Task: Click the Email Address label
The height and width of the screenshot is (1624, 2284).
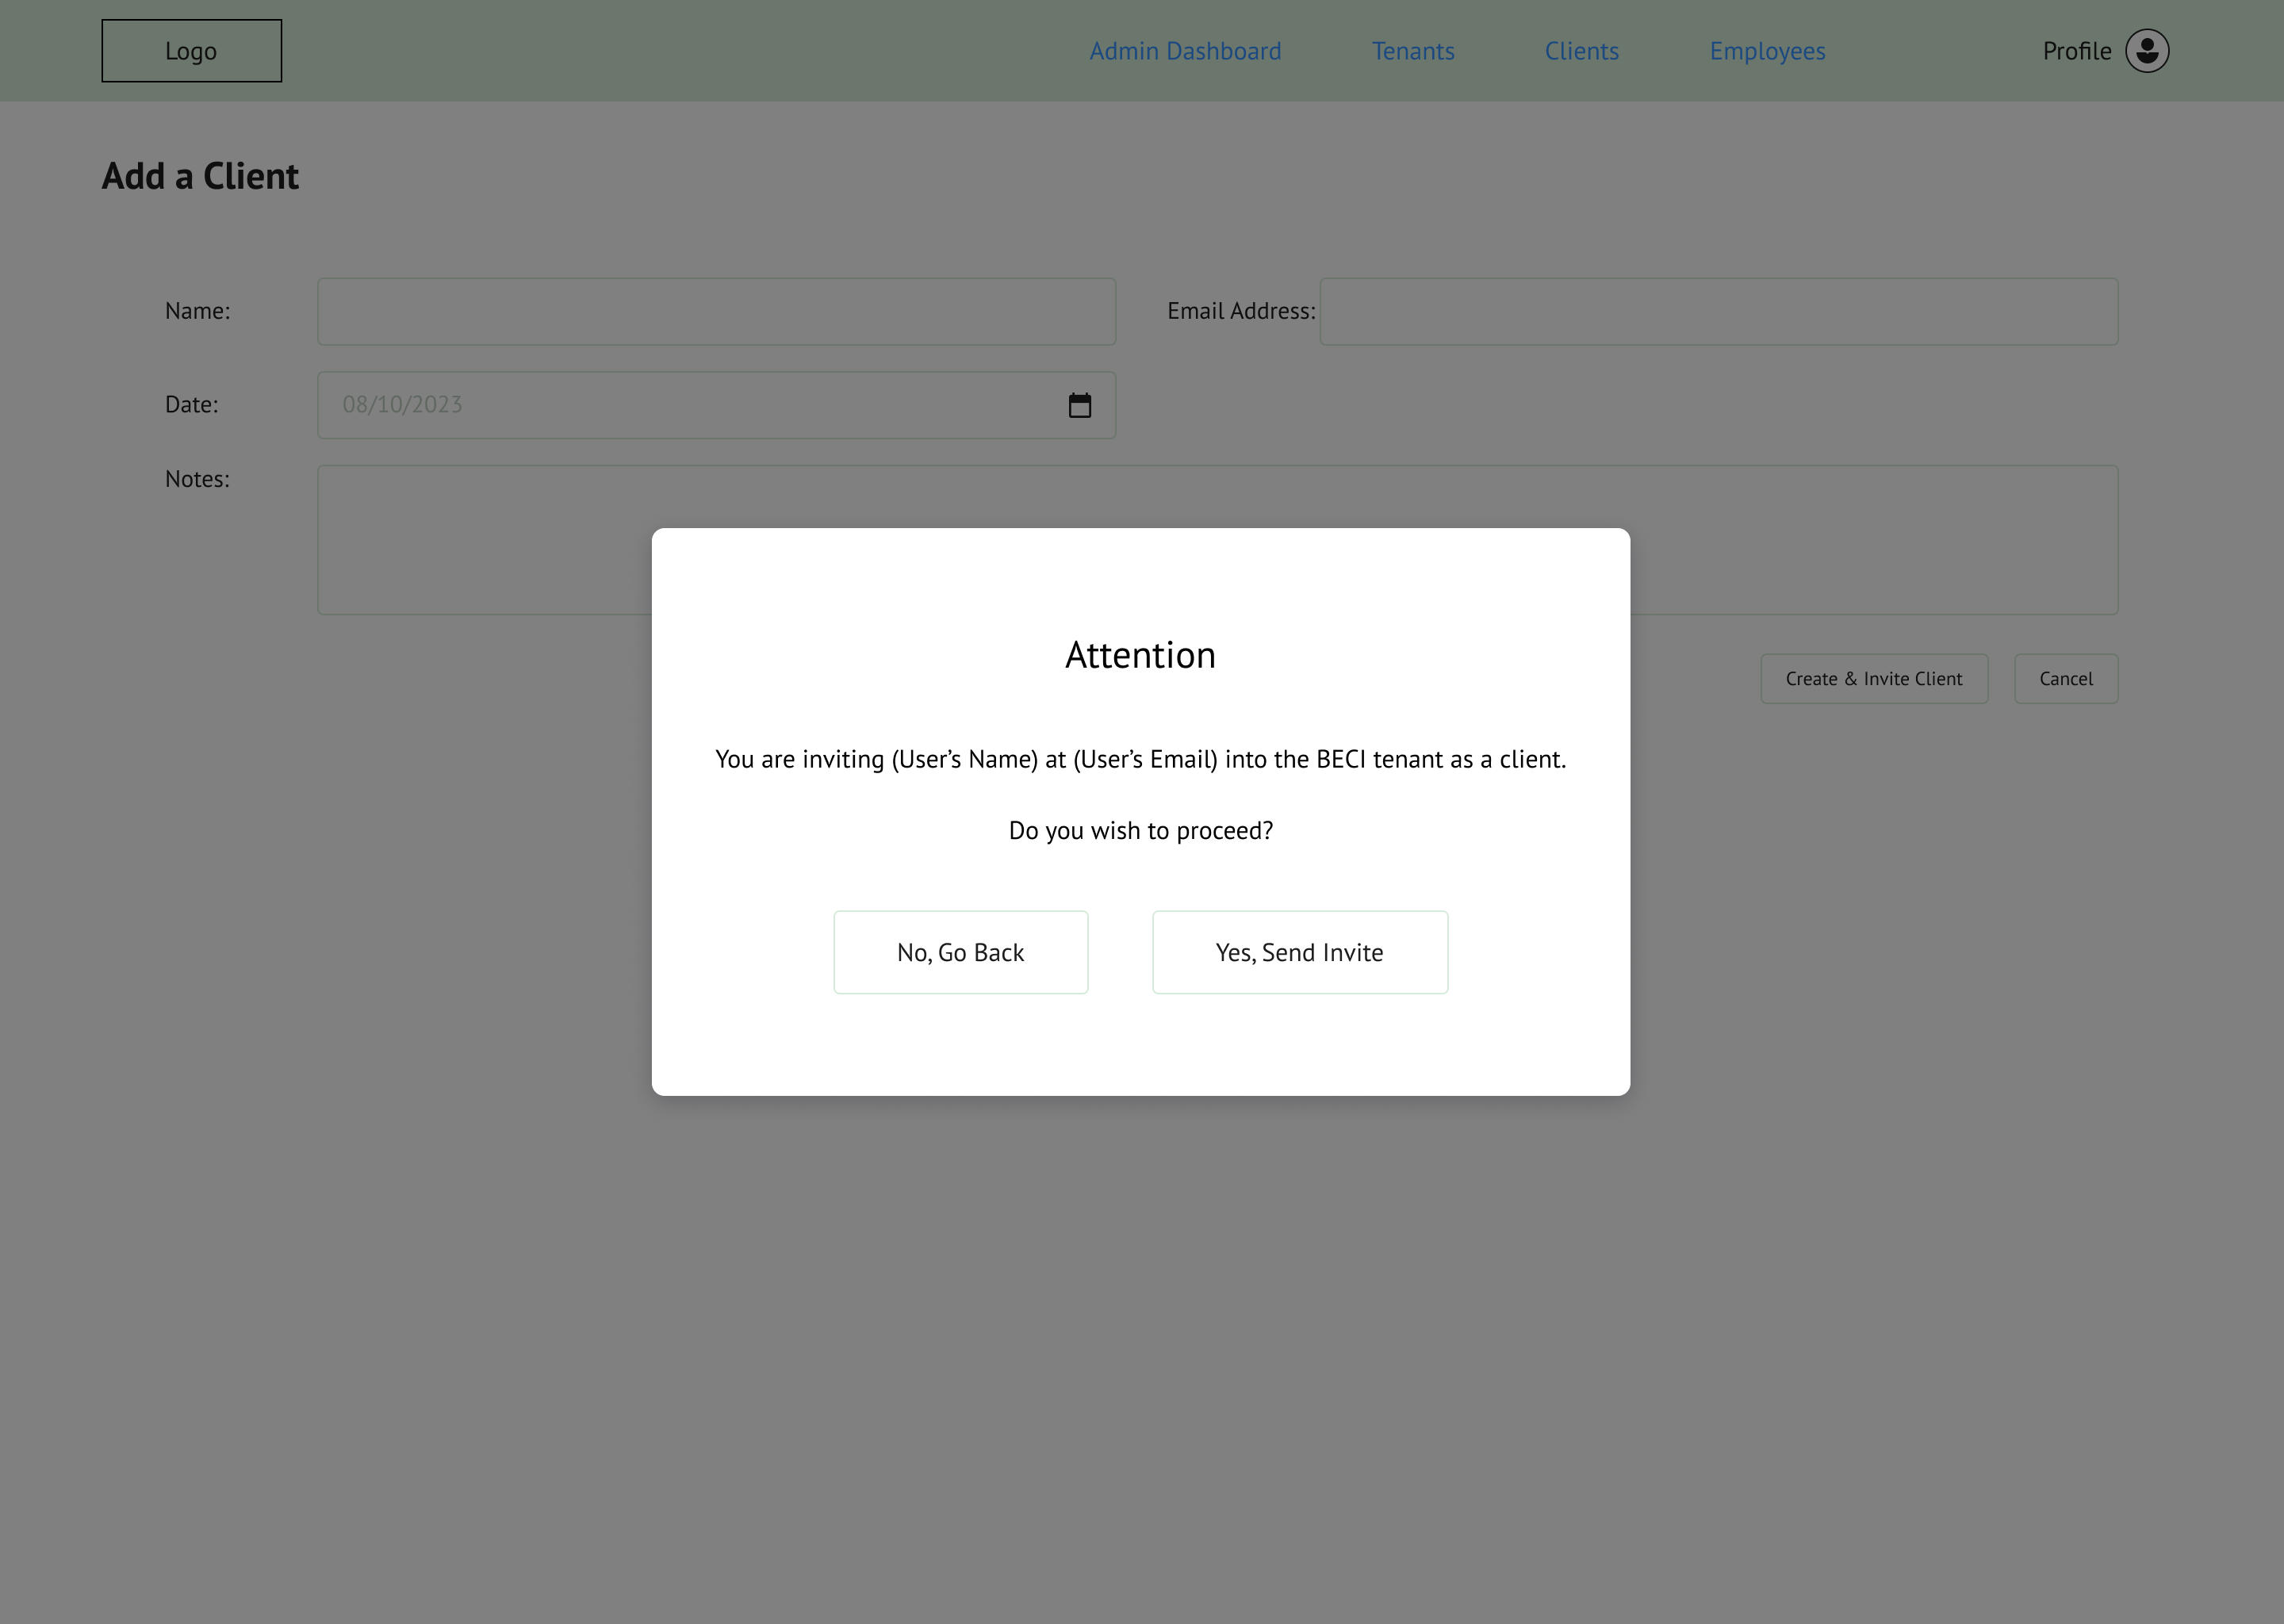Action: coord(1240,311)
